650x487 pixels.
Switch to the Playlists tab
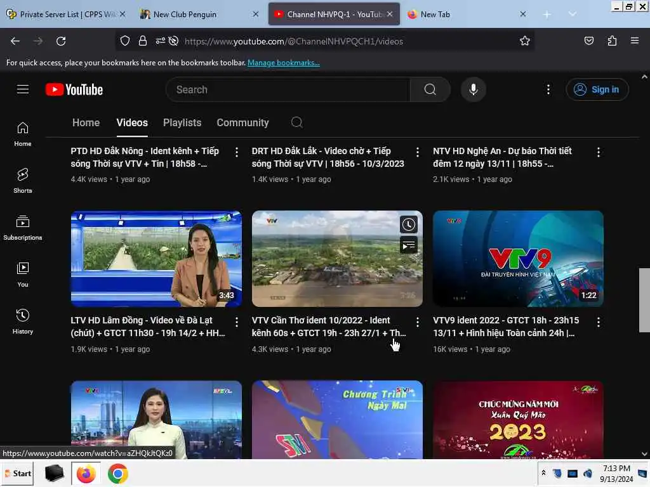click(182, 122)
